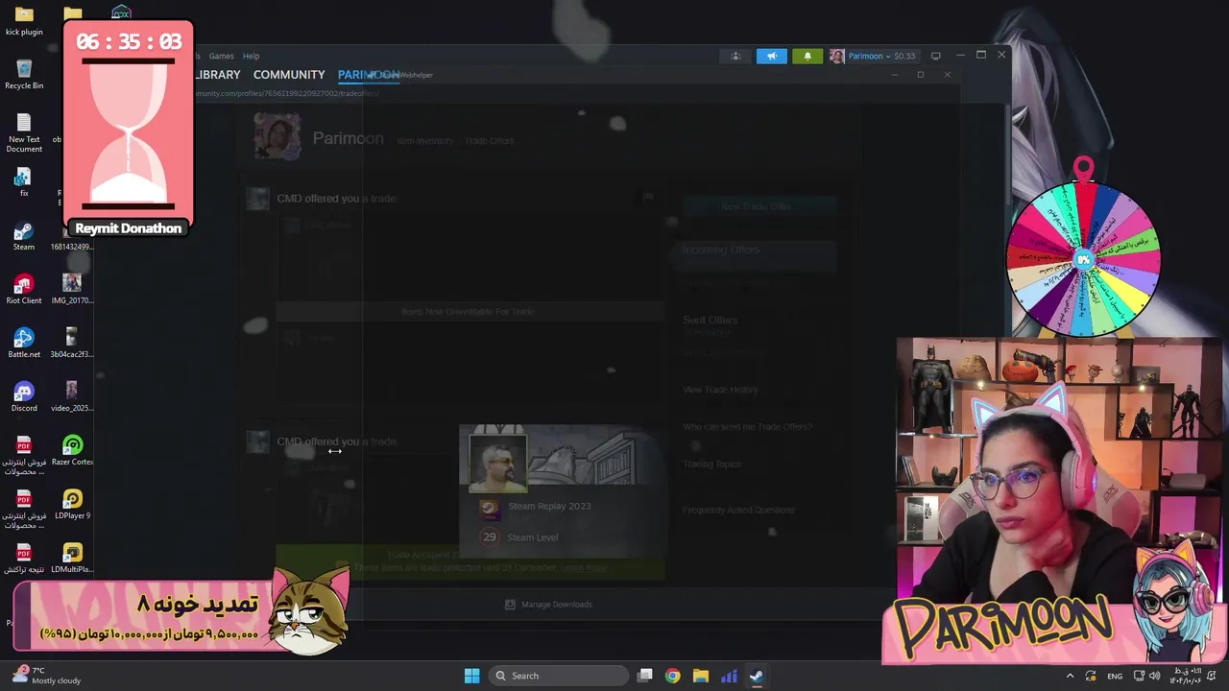Select the PARIMOON profile tab

(369, 75)
